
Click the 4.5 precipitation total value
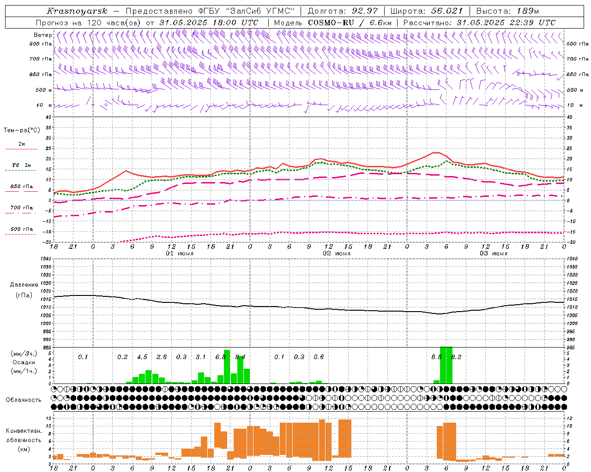click(142, 357)
